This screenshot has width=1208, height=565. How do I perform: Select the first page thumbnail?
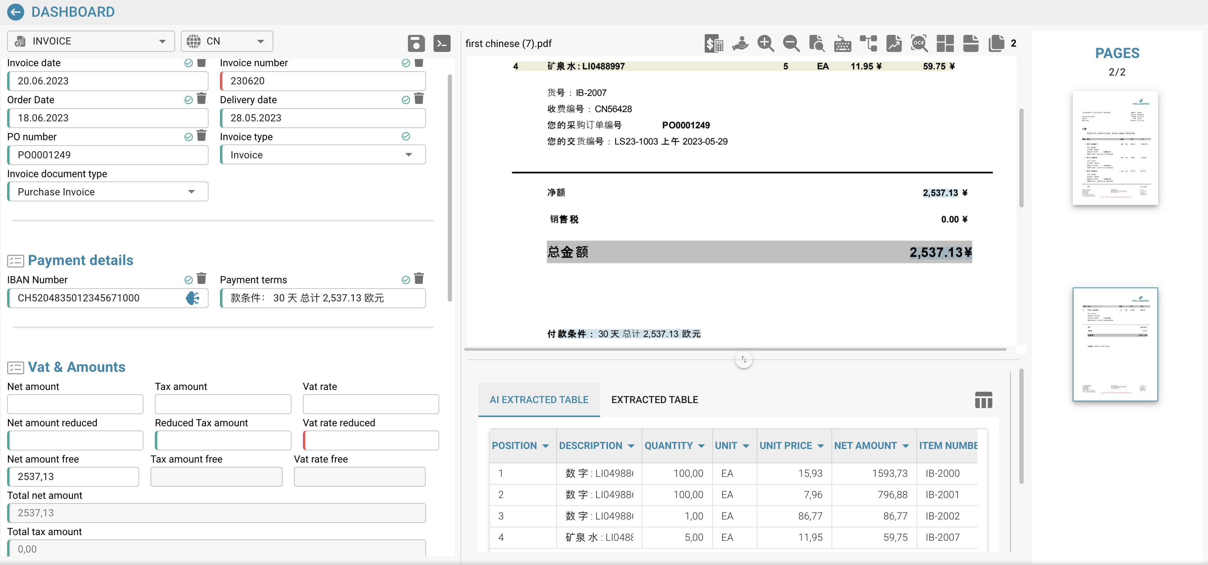(x=1115, y=148)
